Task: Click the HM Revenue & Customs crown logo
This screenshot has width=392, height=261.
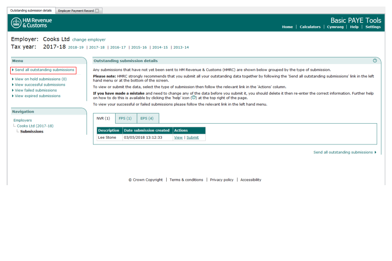Action: [x=16, y=23]
